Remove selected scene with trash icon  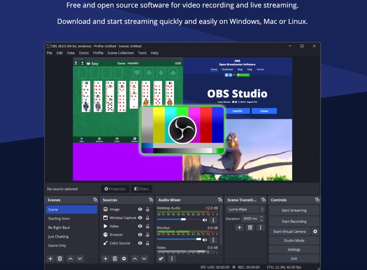coord(60,259)
